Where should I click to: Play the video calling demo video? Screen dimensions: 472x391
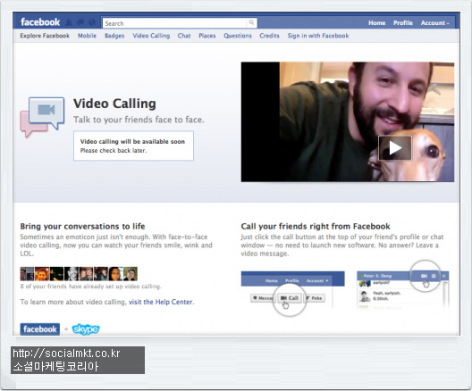click(394, 148)
